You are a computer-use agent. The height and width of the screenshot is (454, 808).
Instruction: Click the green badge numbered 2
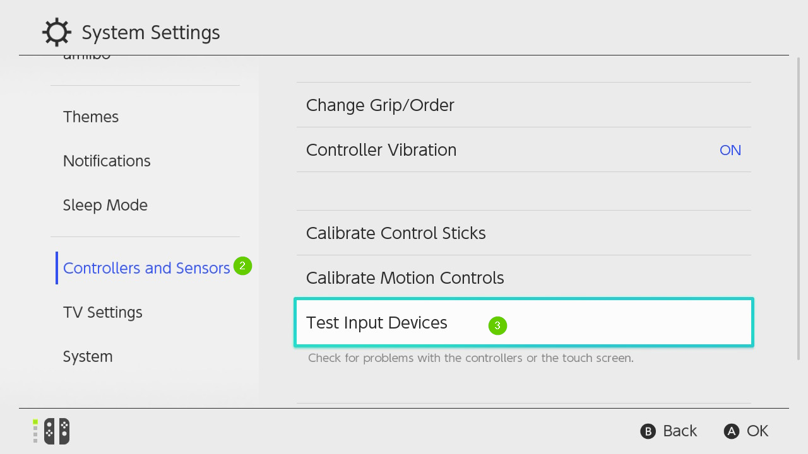click(242, 266)
